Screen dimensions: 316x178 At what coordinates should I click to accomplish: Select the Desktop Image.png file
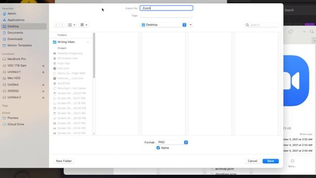coord(70,53)
